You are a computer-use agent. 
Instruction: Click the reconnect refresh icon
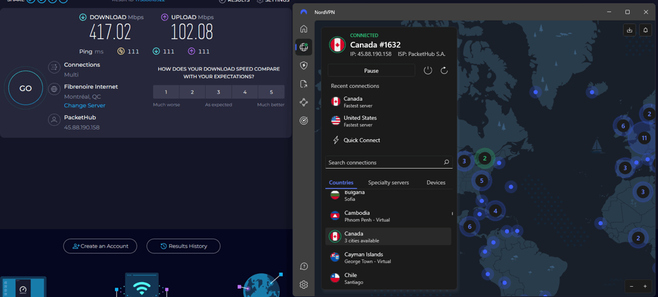point(445,71)
